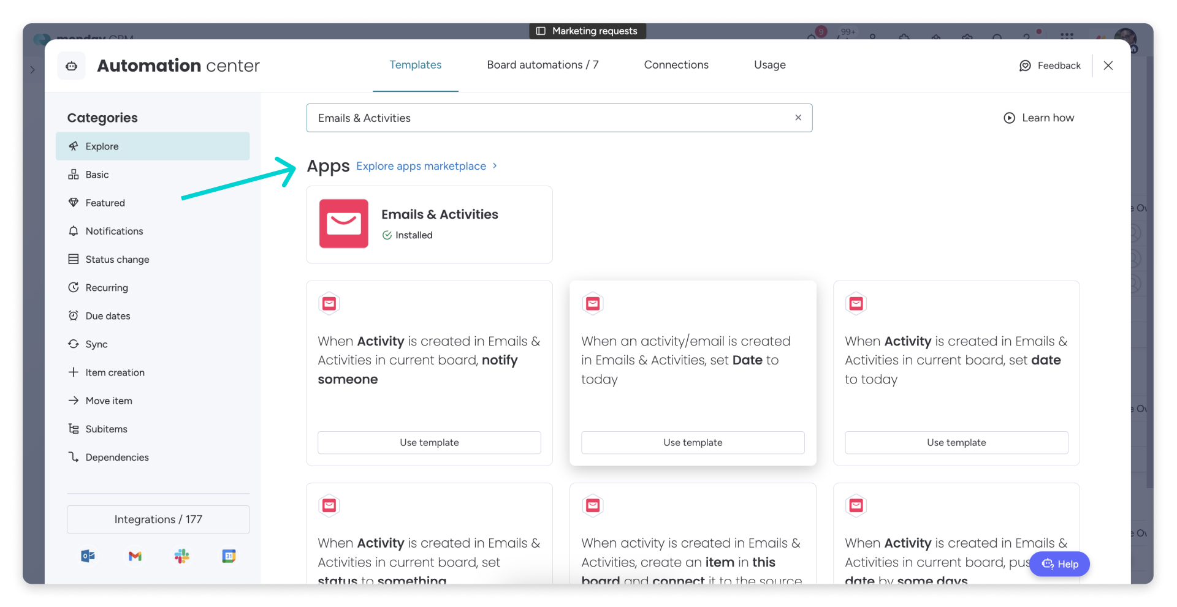1177x607 pixels.
Task: Click the Item creation plus icon
Action: [74, 372]
